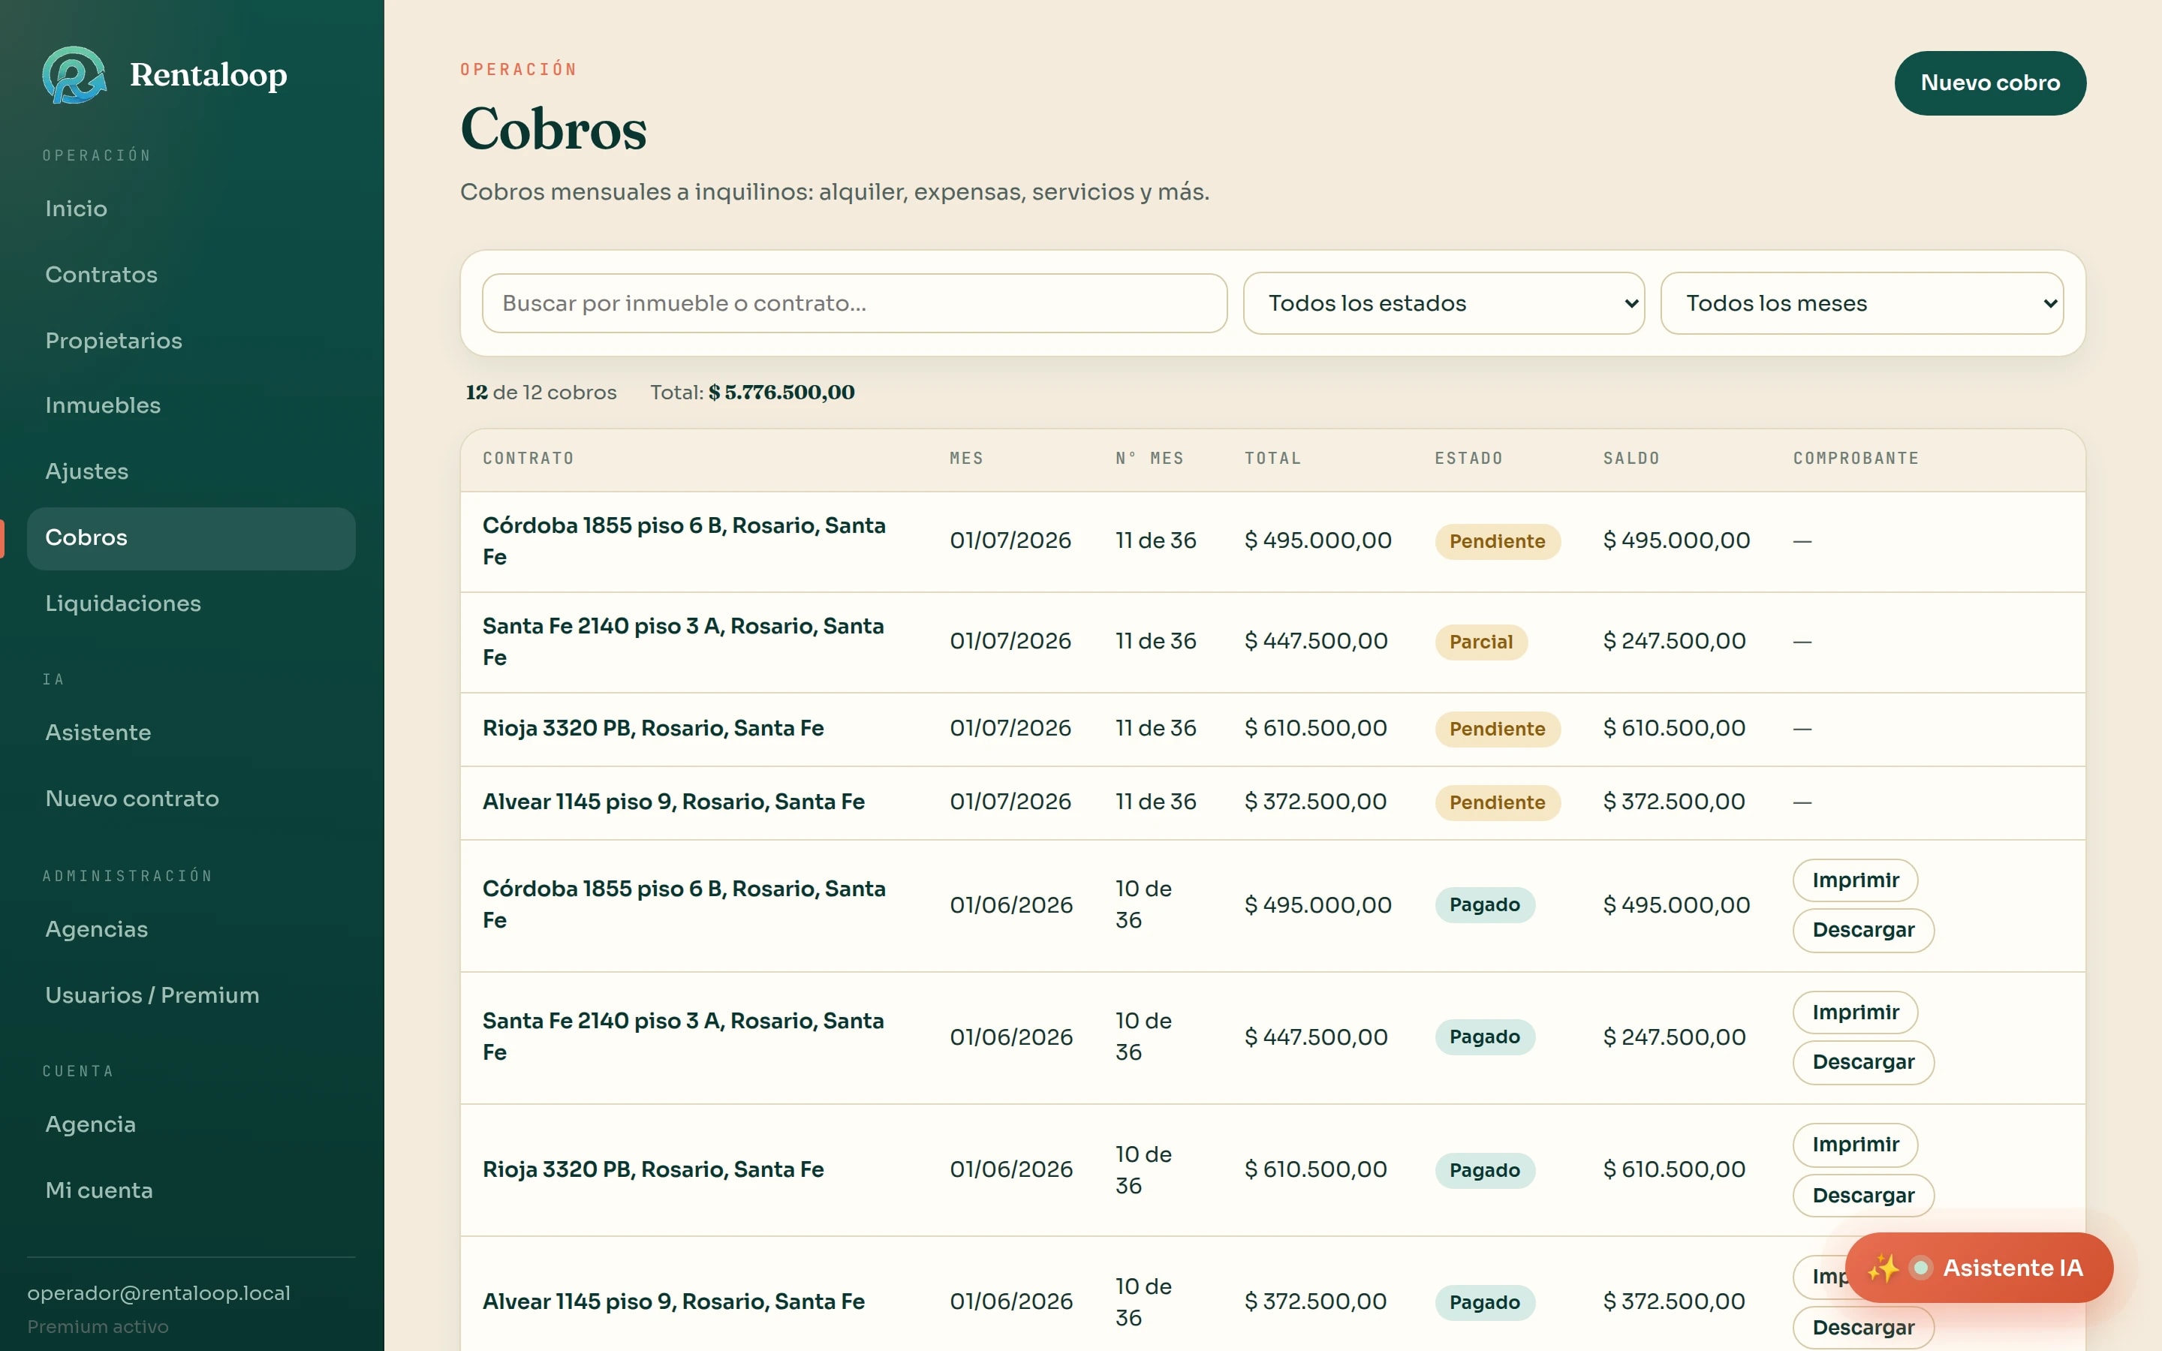This screenshot has width=2162, height=1351.
Task: Click the Nuevo cobro button
Action: (1989, 83)
